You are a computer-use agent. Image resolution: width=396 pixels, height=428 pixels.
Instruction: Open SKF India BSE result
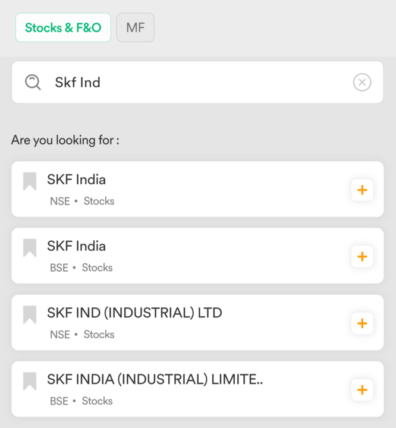(178, 256)
